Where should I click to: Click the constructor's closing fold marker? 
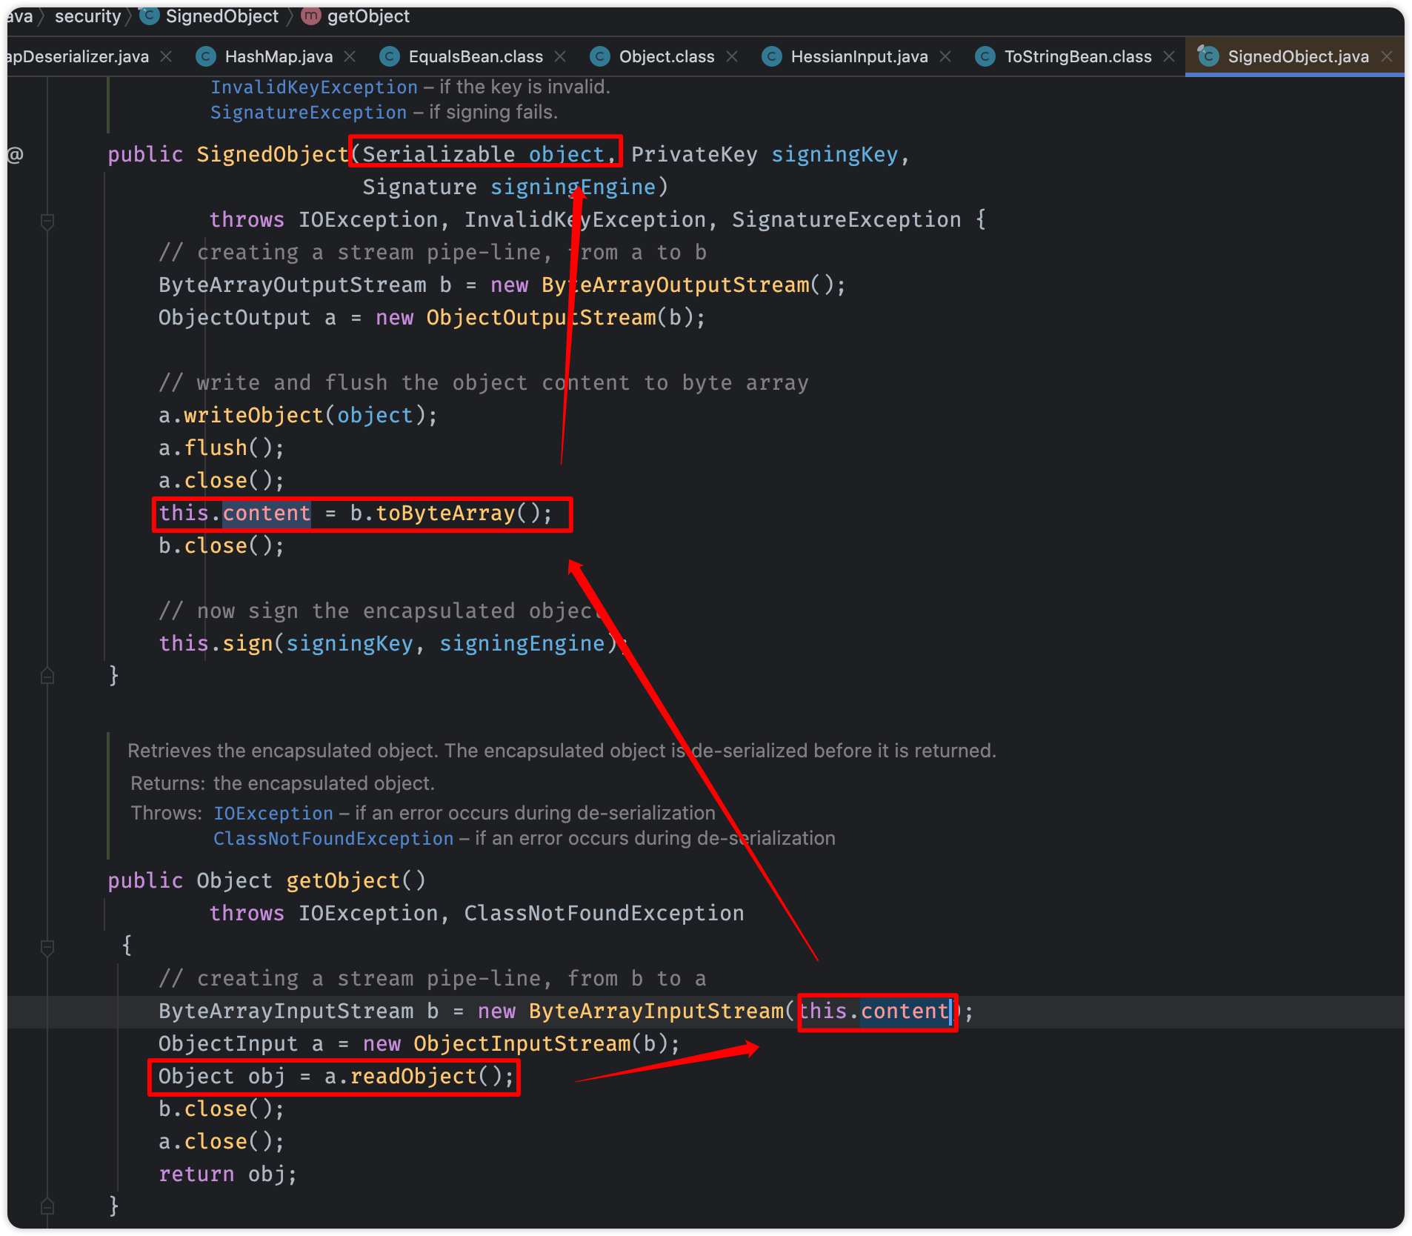point(47,676)
